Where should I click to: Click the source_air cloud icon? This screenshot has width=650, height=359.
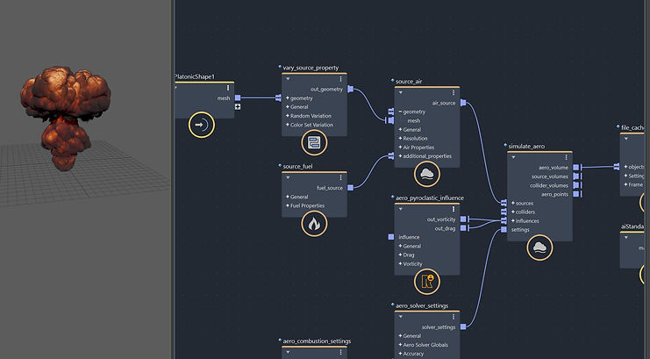[427, 175]
